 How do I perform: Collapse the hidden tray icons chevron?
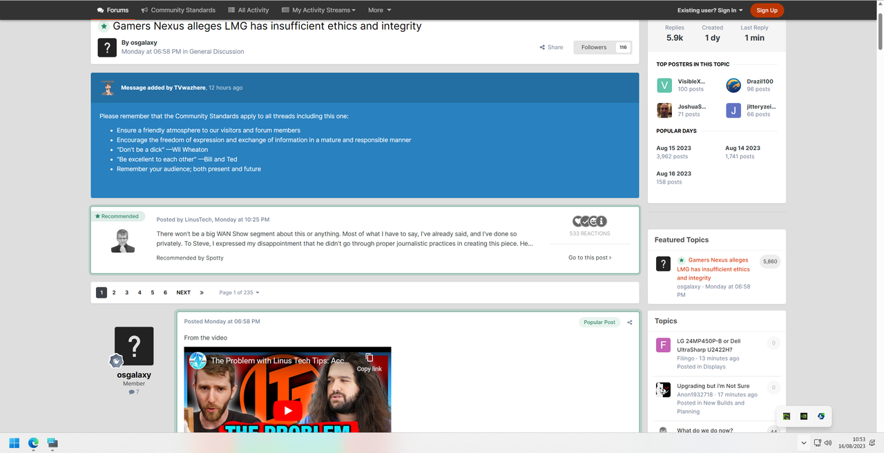tap(803, 443)
